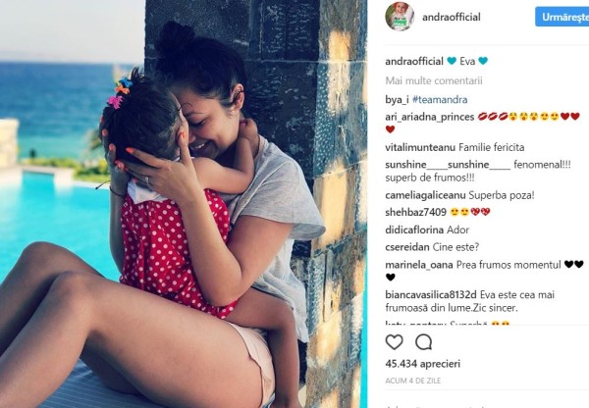Screen dimensions: 589x408
Task: Follow the account with Urmărește button
Action: pyautogui.click(x=562, y=17)
